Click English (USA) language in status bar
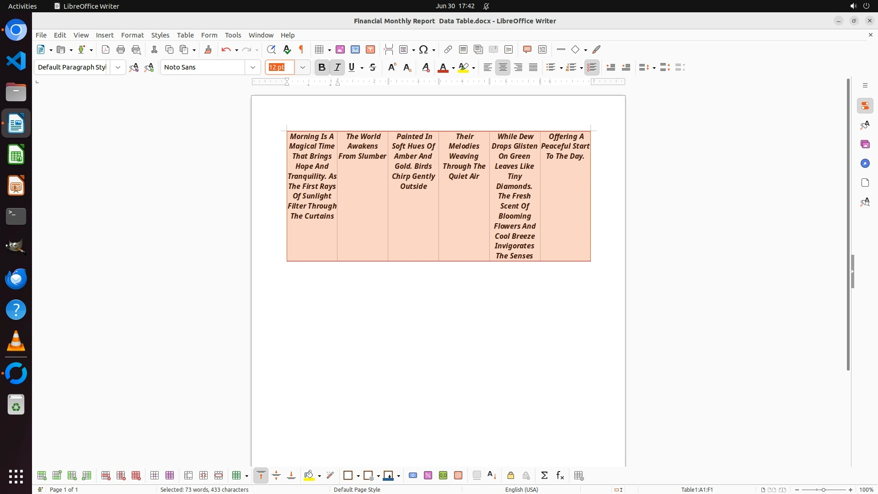 point(521,489)
